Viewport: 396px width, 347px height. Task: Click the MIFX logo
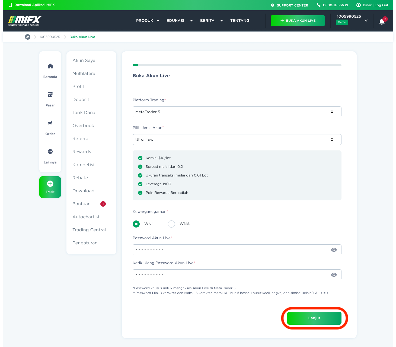25,21
